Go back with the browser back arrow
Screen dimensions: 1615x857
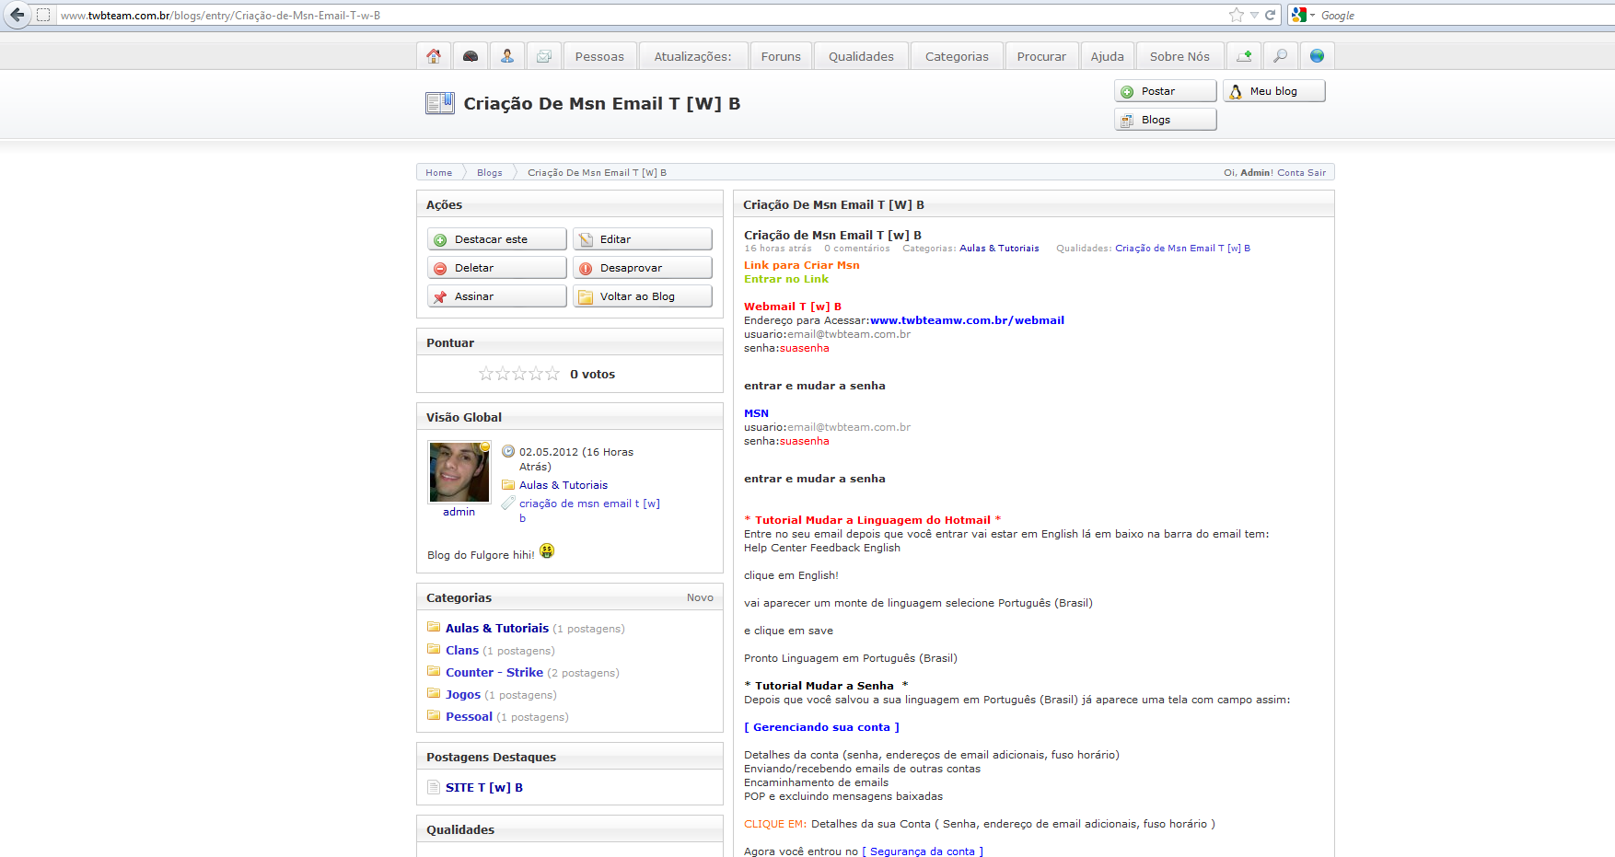[x=17, y=15]
